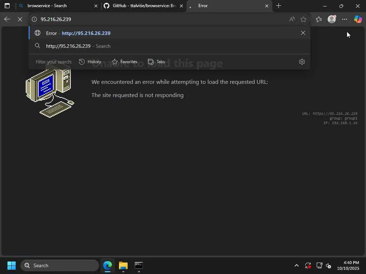The height and width of the screenshot is (274, 366).
Task: Show hidden system tray icons
Action: pos(297,265)
